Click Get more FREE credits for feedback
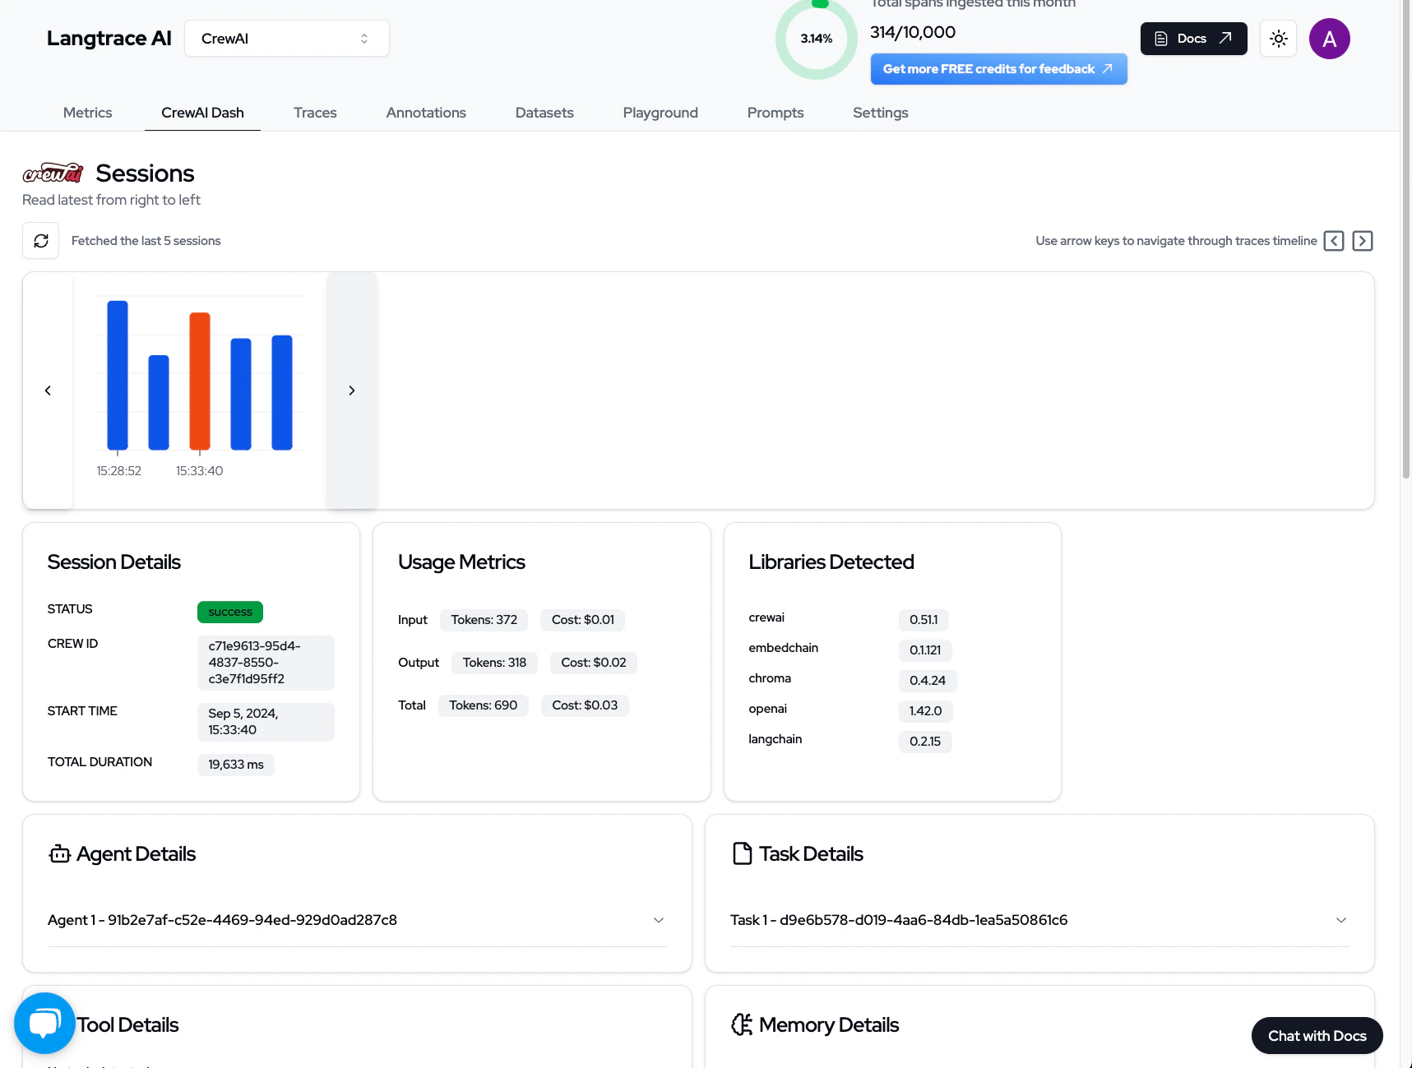Screen dimensions: 1412x1068 pyautogui.click(x=998, y=69)
